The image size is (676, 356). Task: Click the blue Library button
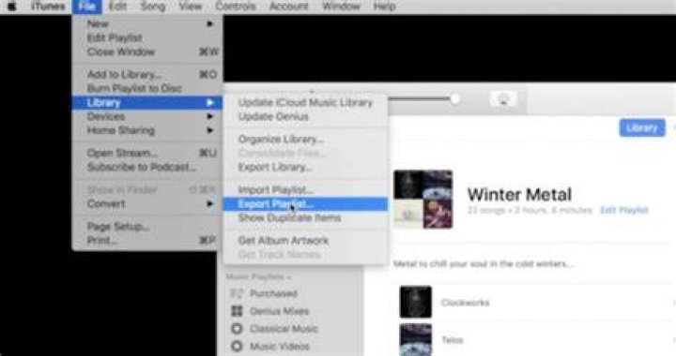tap(642, 127)
